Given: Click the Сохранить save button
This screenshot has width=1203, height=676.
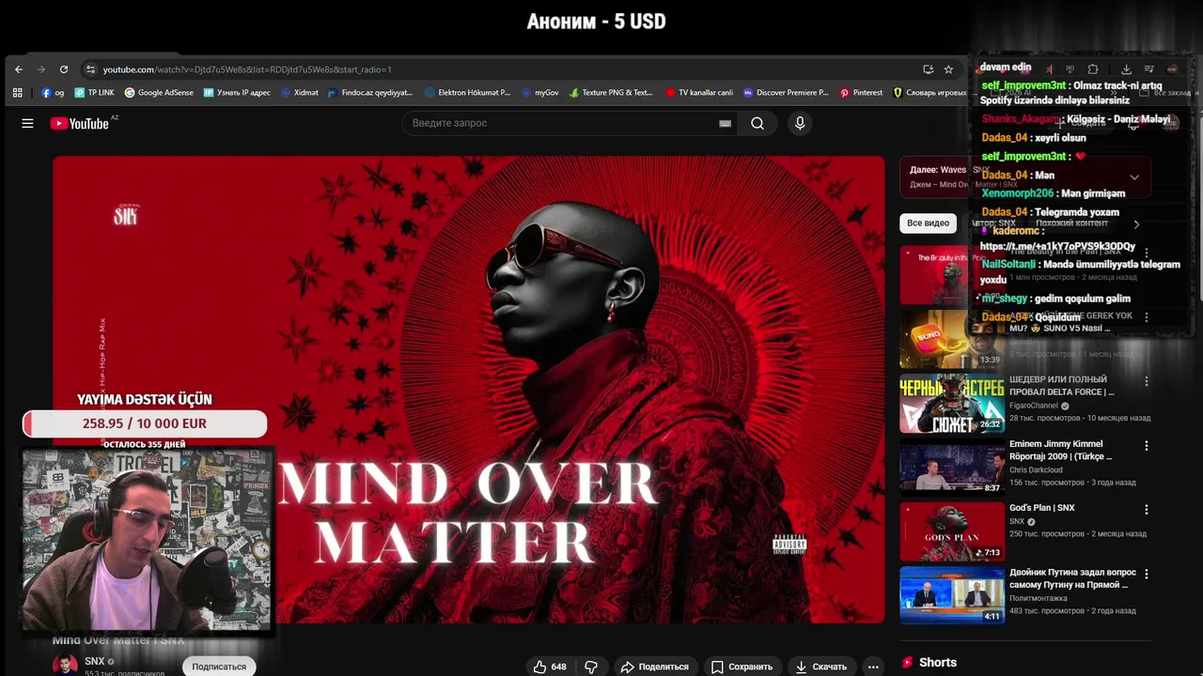Looking at the screenshot, I should 742,667.
